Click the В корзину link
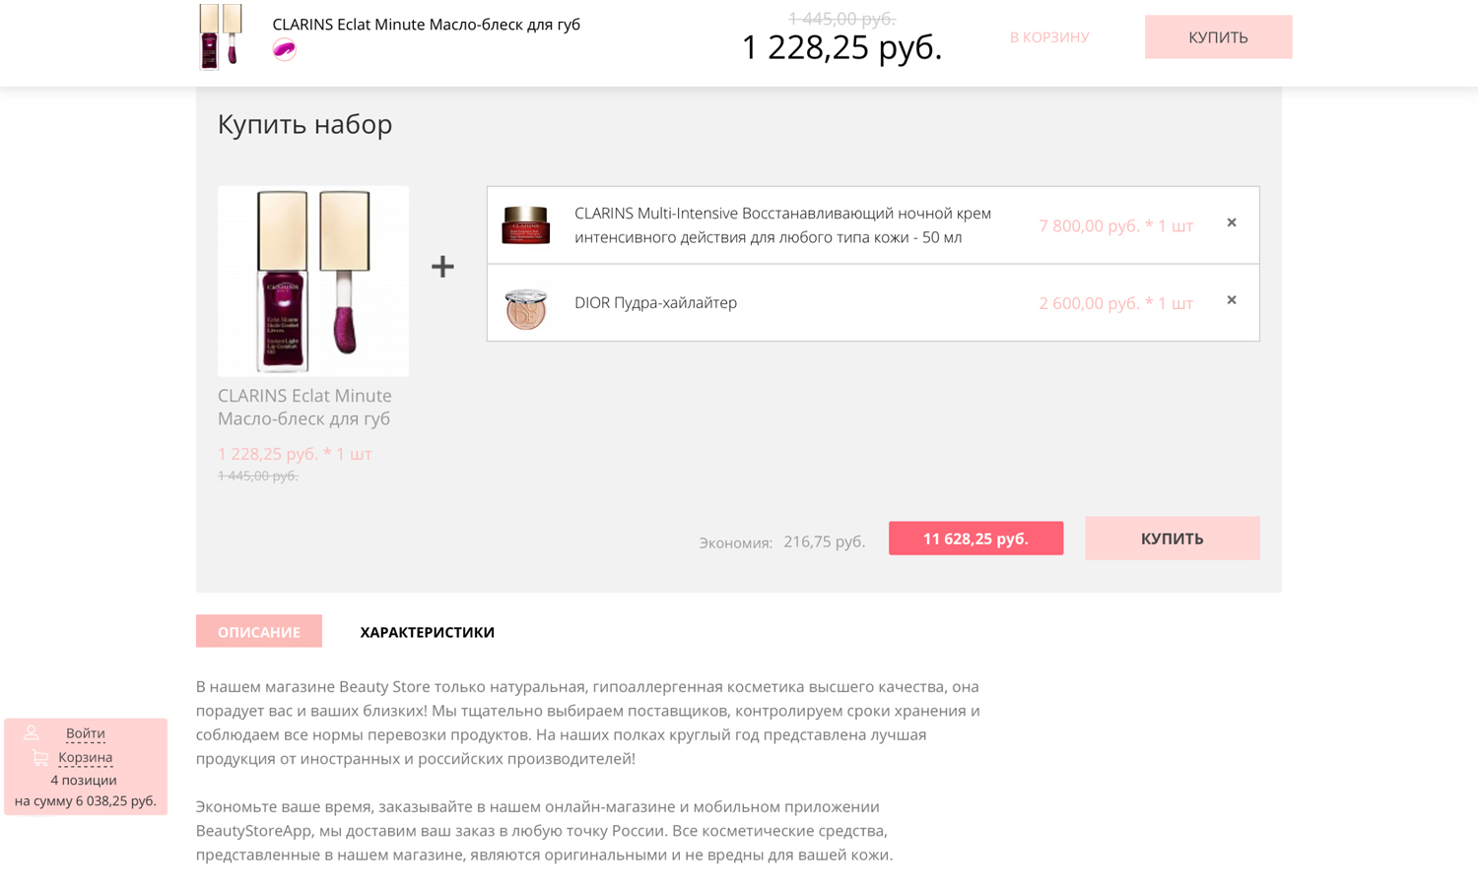The width and height of the screenshot is (1478, 886). (1048, 37)
